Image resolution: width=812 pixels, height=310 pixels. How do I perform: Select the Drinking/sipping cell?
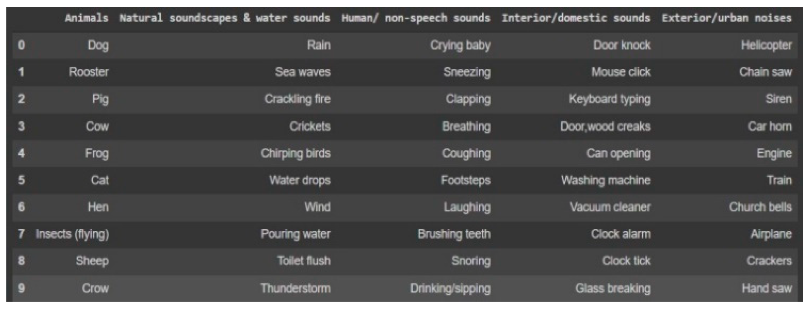tap(450, 288)
